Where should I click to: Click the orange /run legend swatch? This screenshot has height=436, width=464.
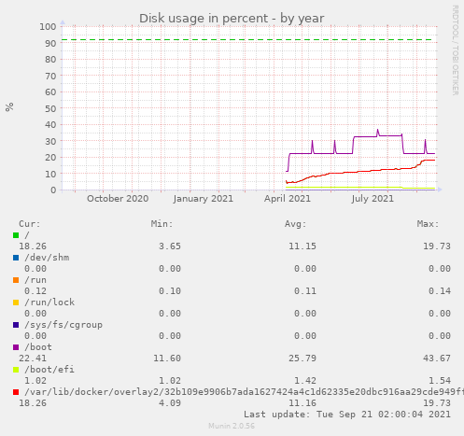[16, 280]
